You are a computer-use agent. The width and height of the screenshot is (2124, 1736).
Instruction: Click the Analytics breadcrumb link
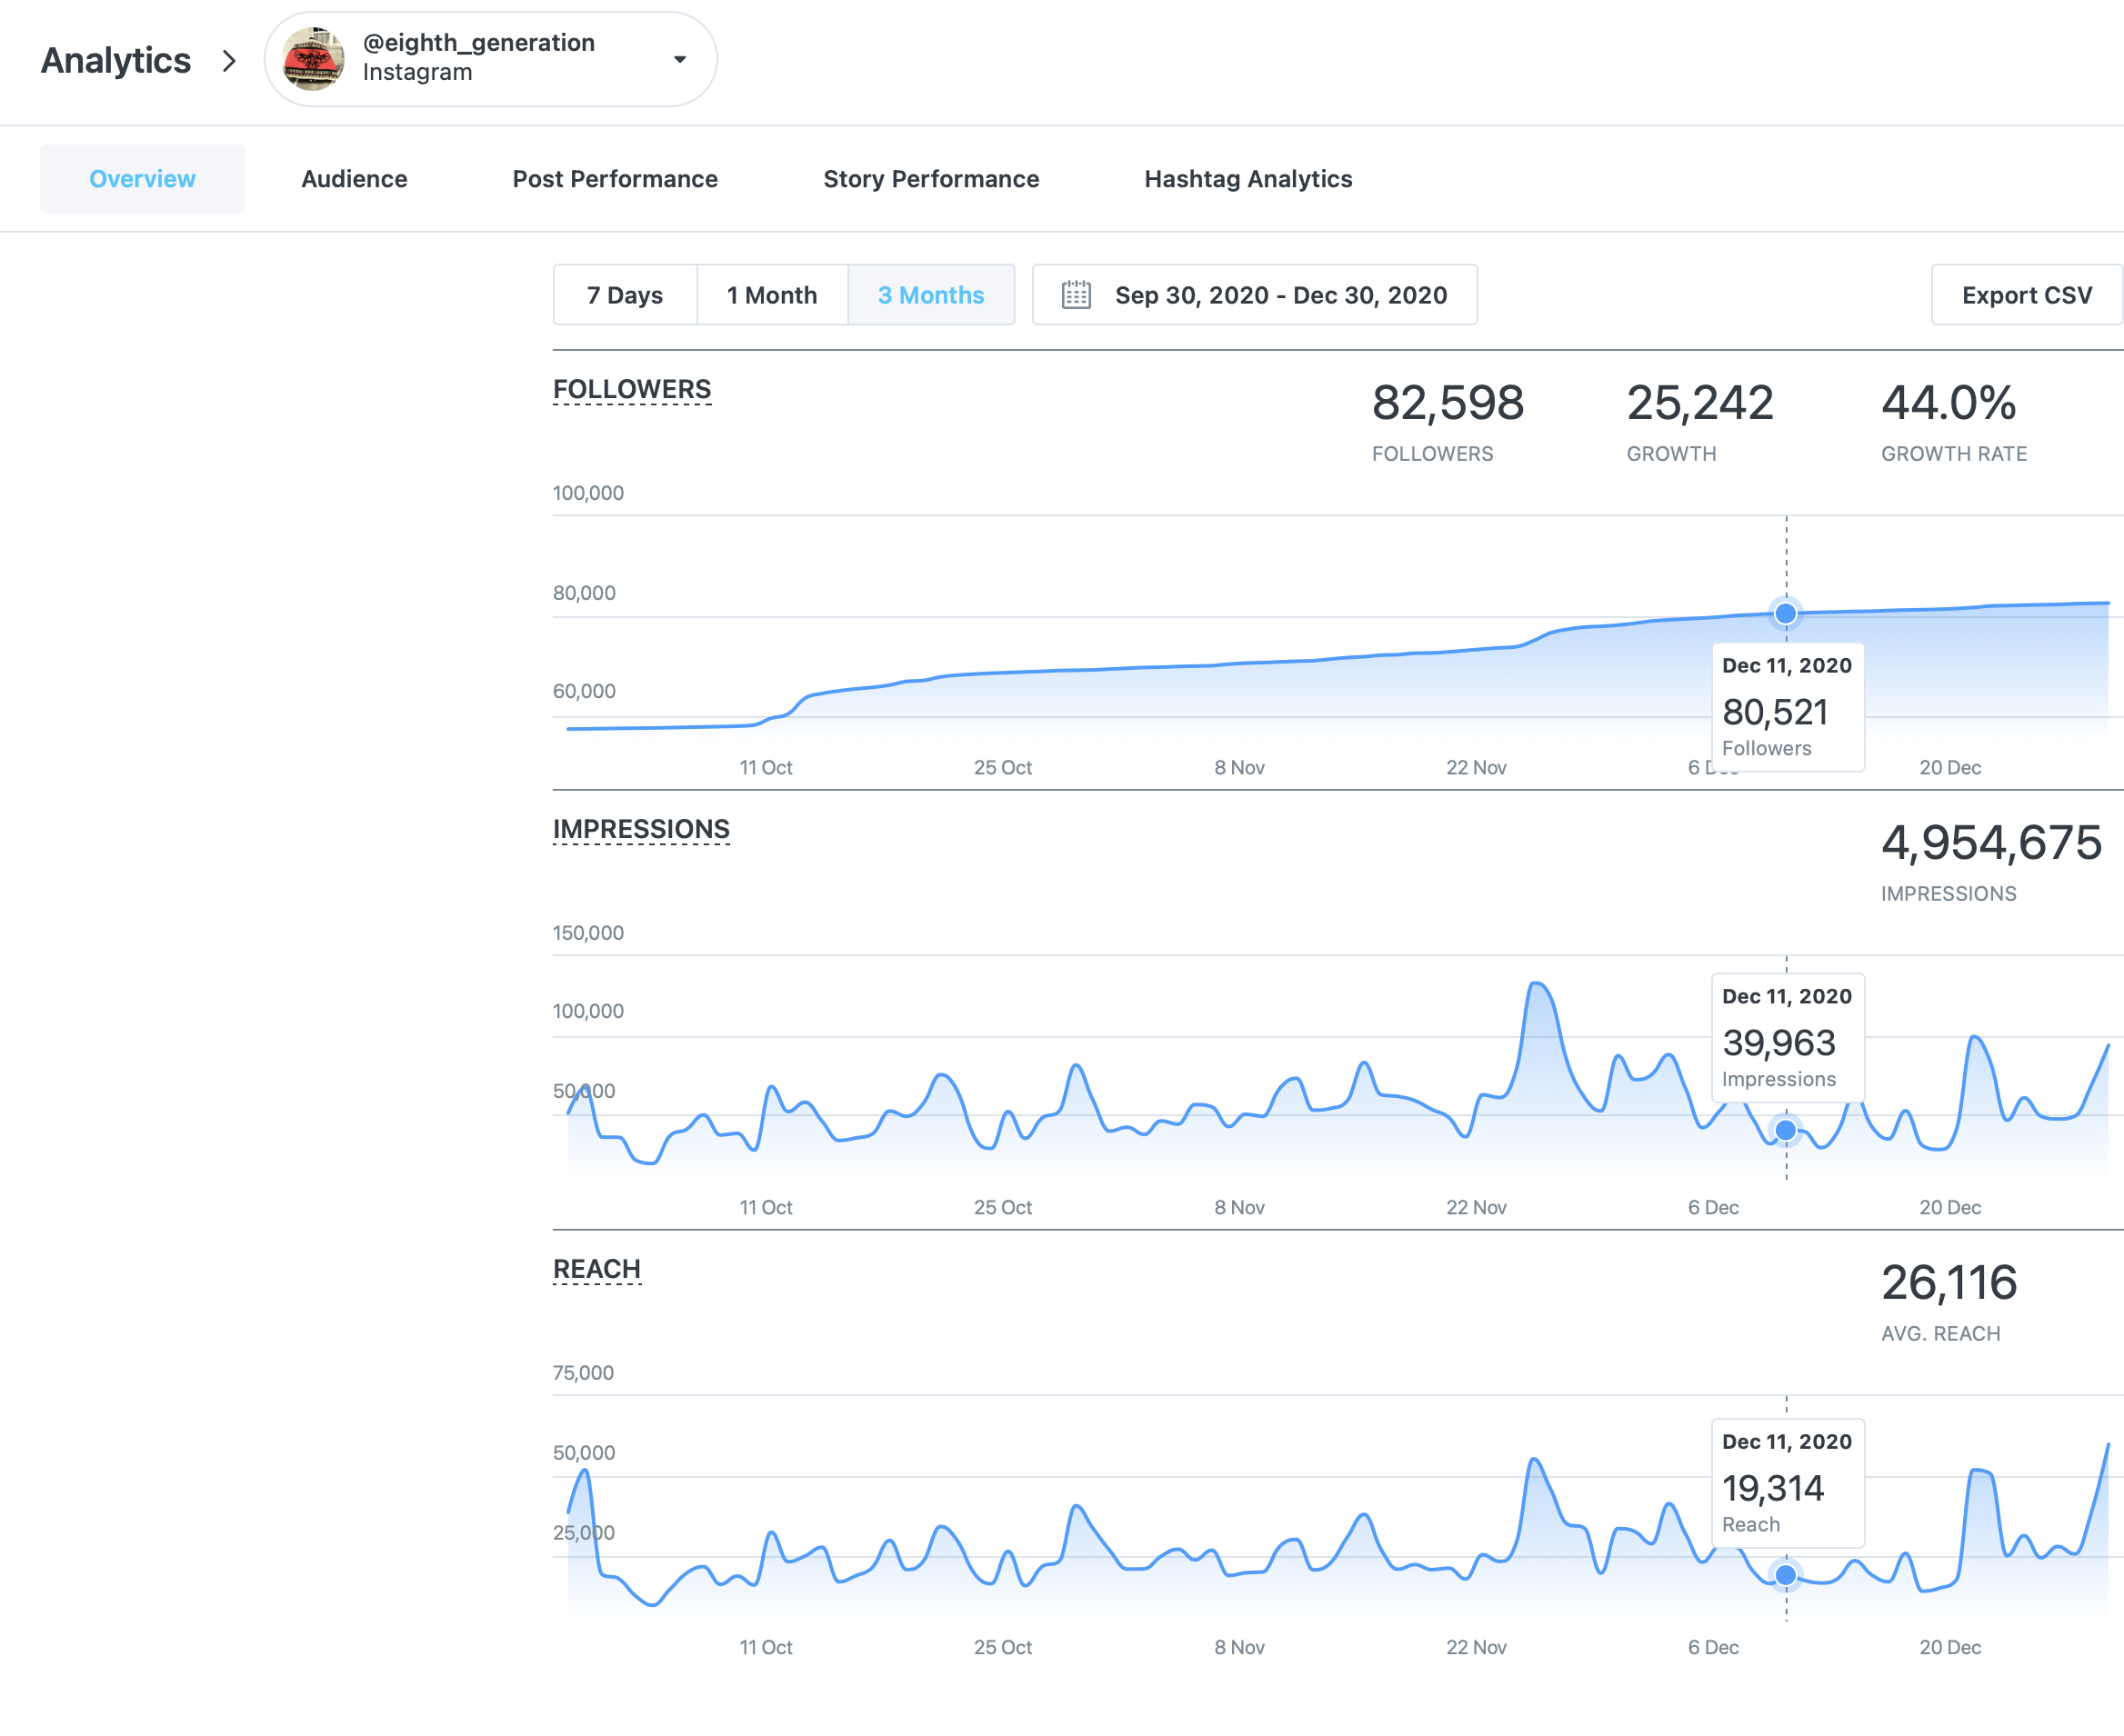[116, 61]
